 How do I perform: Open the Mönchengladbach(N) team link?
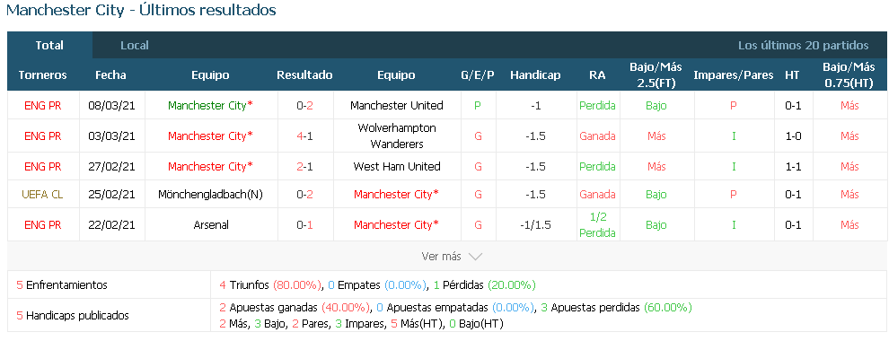(x=210, y=195)
